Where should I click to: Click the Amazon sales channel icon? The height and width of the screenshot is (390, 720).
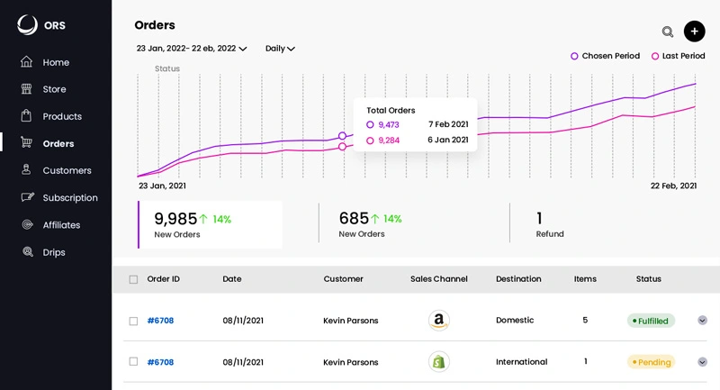pyautogui.click(x=438, y=321)
